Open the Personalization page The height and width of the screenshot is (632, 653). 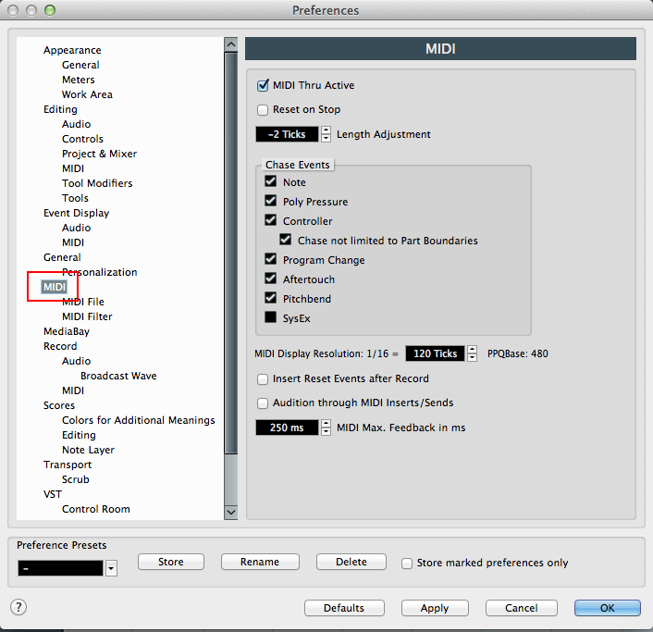click(x=100, y=272)
